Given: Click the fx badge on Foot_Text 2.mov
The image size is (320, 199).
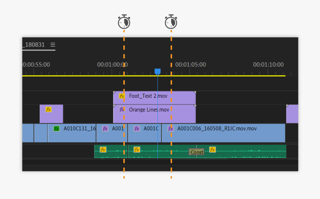Looking at the screenshot, I should pos(122,96).
